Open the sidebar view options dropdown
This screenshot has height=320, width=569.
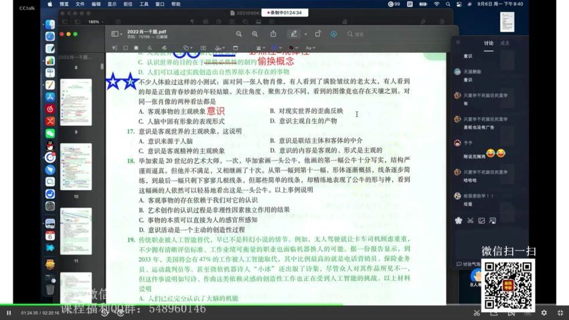116,33
